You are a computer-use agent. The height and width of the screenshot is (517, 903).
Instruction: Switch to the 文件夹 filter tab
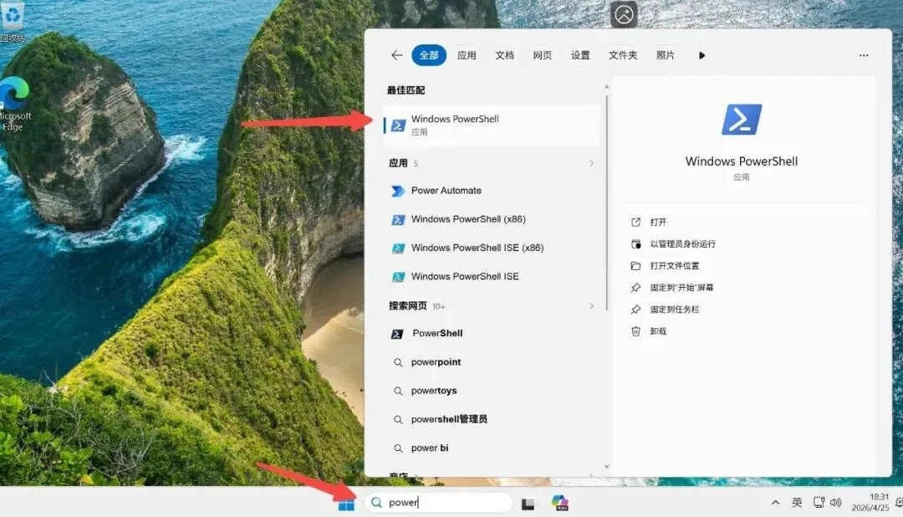(623, 55)
